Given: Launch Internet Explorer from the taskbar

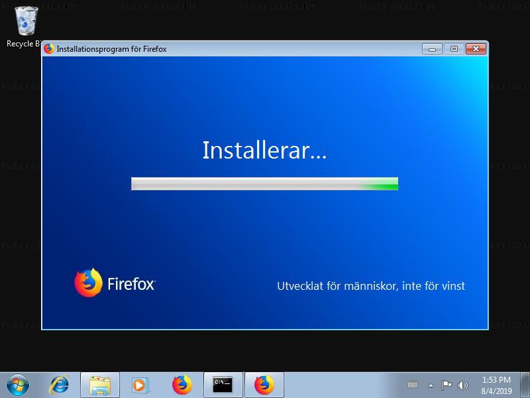Looking at the screenshot, I should [60, 385].
